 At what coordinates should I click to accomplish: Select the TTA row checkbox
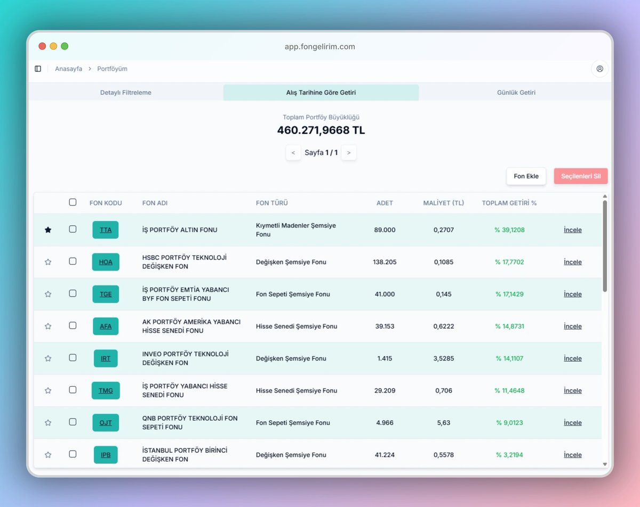coord(73,229)
